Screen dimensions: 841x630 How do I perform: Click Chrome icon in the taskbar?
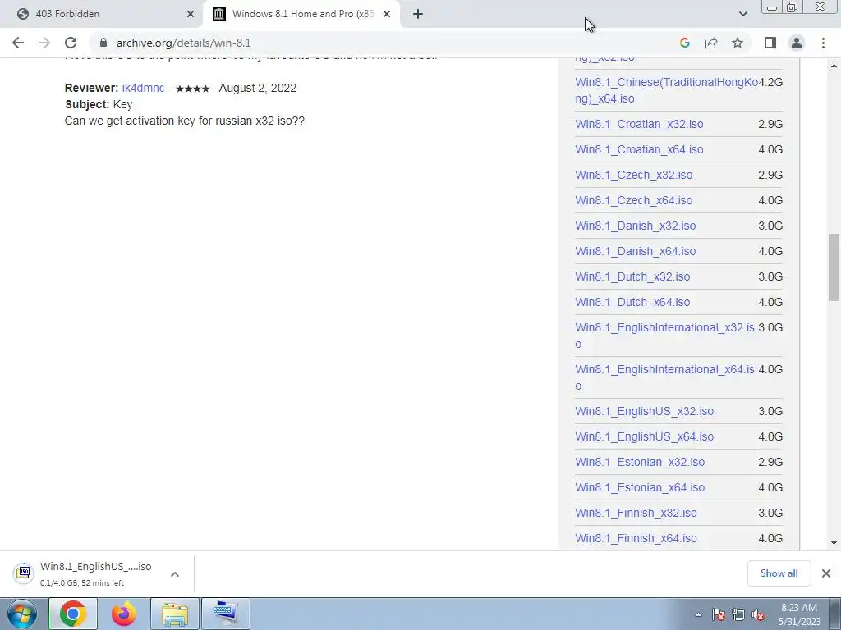(x=73, y=614)
